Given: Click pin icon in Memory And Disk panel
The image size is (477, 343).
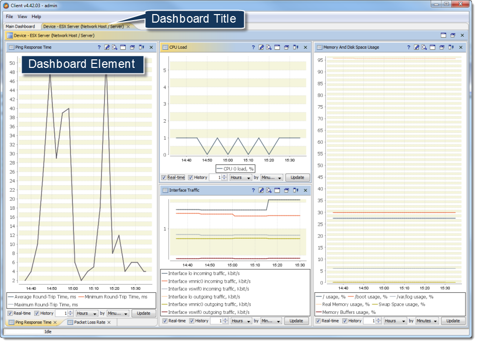Looking at the screenshot, I should [451, 47].
